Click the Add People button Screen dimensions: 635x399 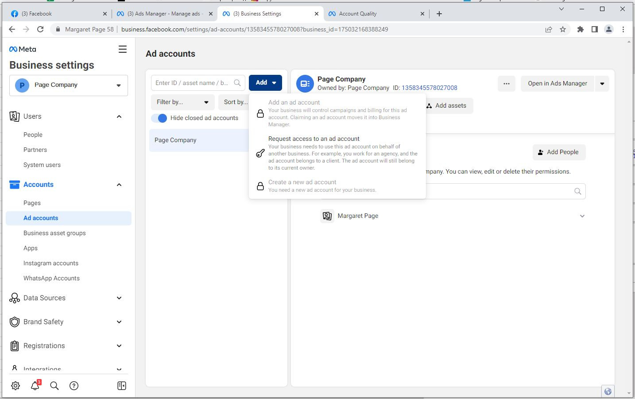click(x=559, y=152)
